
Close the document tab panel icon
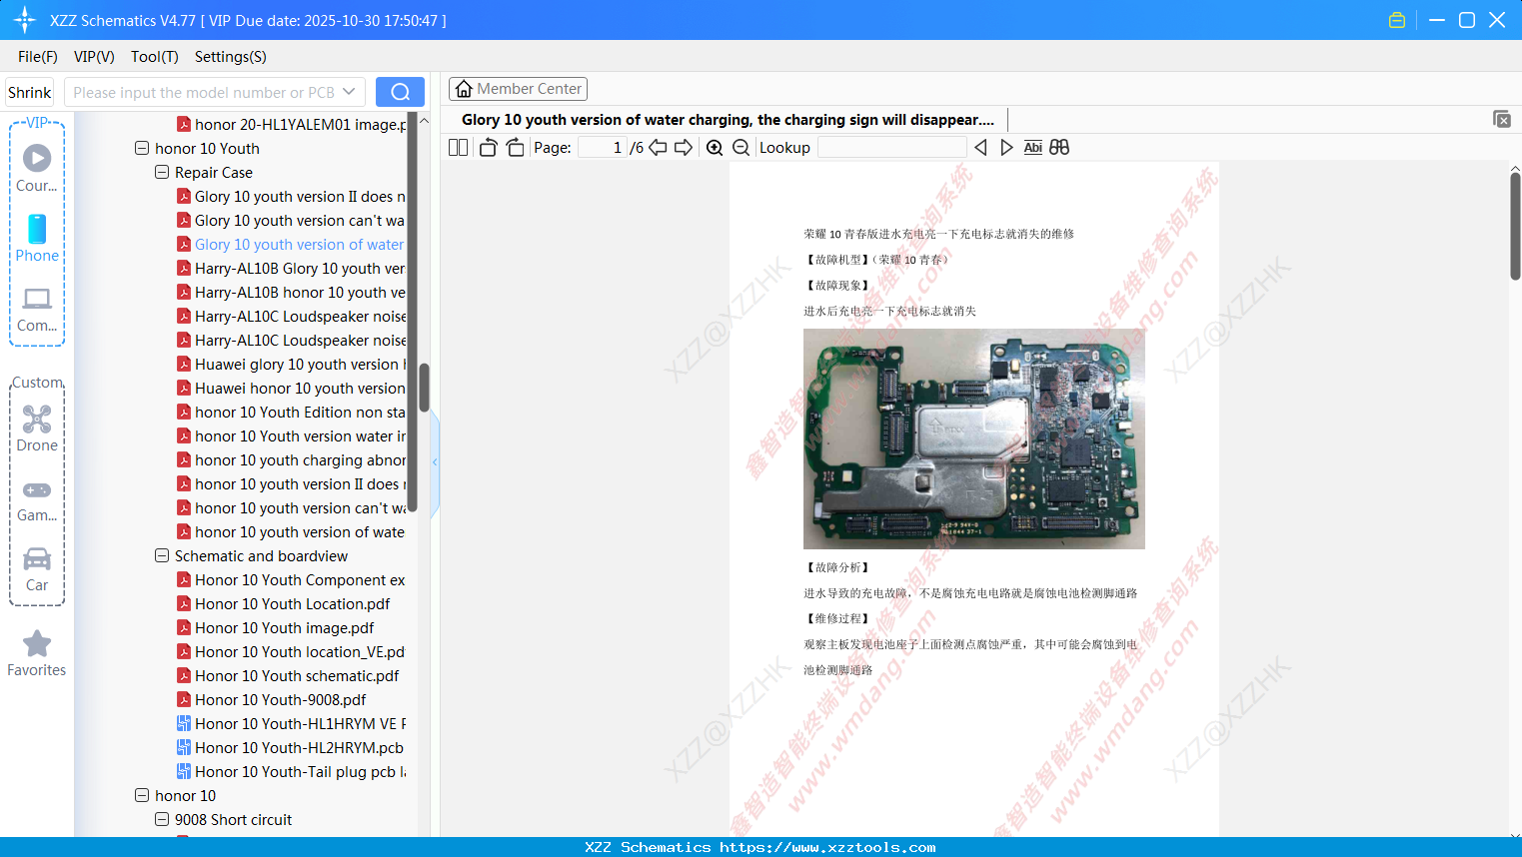pyautogui.click(x=1502, y=119)
